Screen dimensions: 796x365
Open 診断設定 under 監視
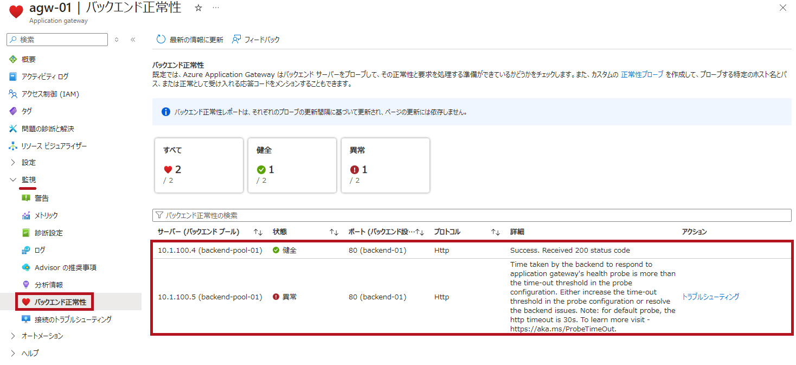tap(49, 233)
